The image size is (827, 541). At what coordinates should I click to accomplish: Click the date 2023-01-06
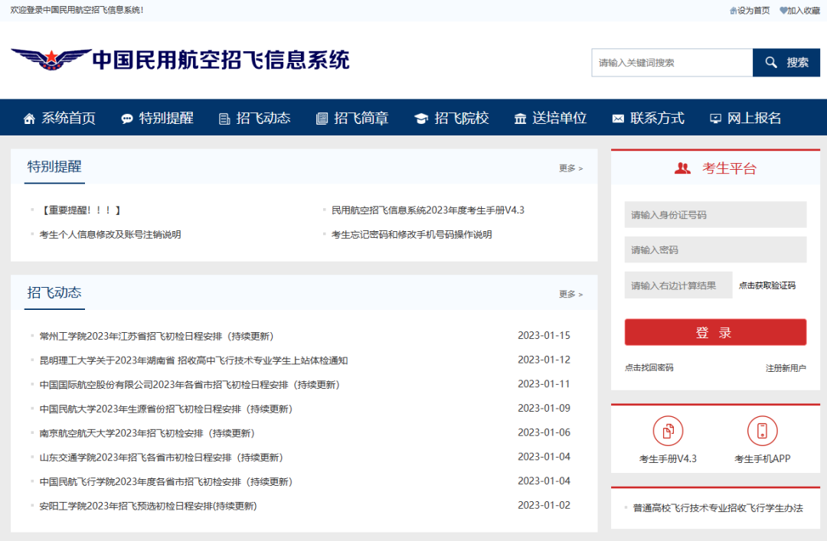tap(544, 432)
